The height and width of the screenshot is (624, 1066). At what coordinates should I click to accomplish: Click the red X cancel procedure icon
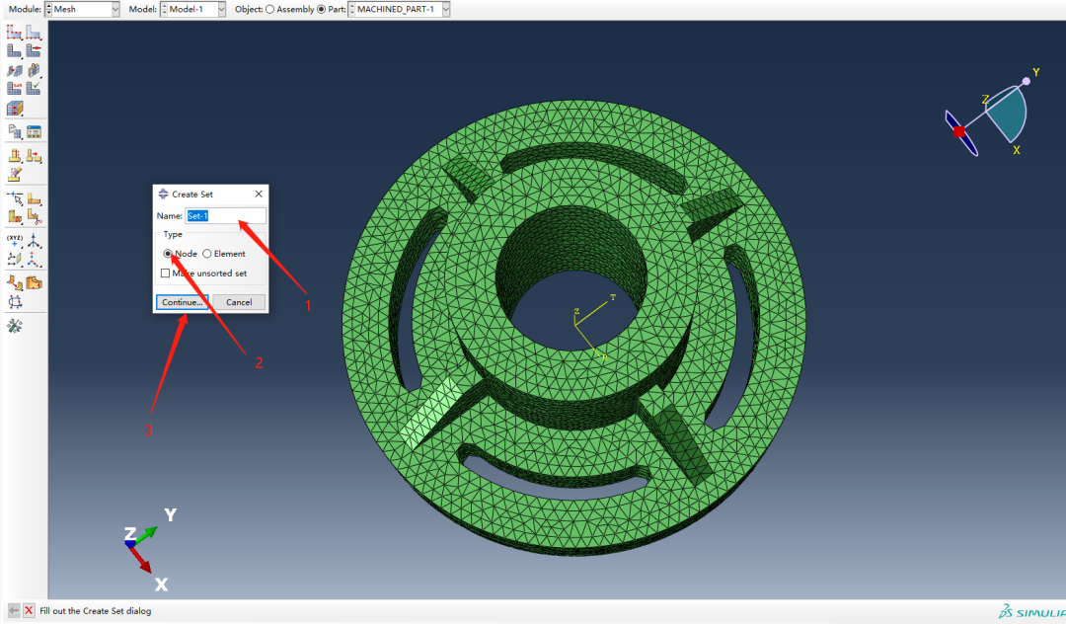[x=29, y=611]
